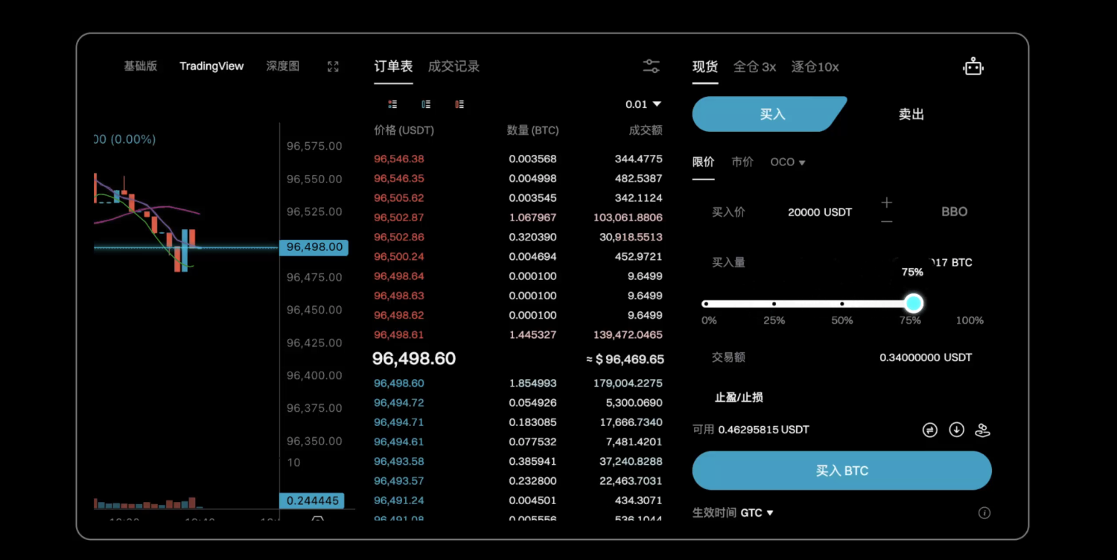Select the 市价 market order tab
Image resolution: width=1117 pixels, height=560 pixels.
point(742,162)
